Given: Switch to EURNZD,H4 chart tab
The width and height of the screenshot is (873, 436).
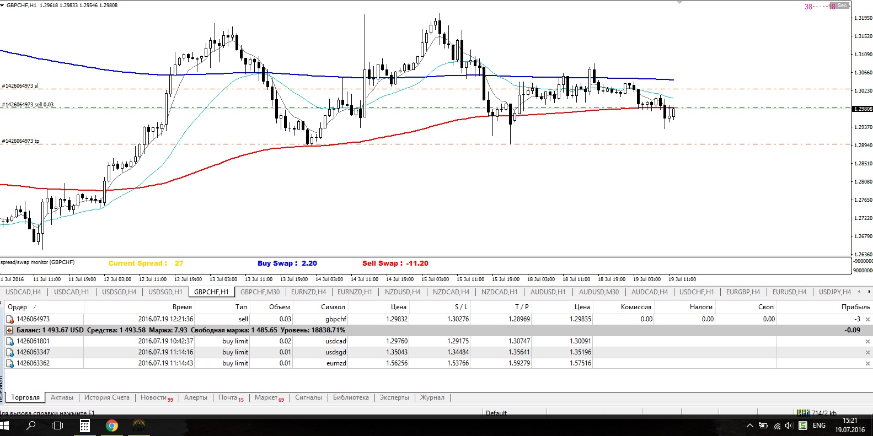Looking at the screenshot, I should click(308, 292).
